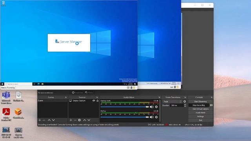251x141 pixels.
Task: Remove the source using the Sources minus icon
Action: [x=75, y=120]
